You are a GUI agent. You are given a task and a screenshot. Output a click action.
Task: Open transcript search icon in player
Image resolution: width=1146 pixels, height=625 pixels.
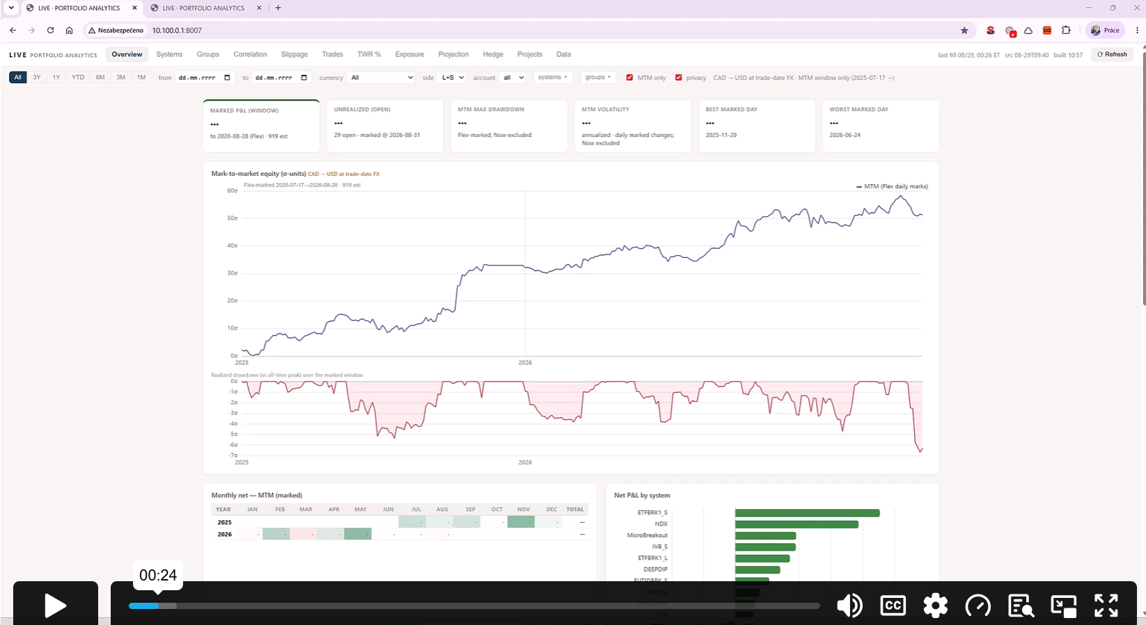click(1021, 606)
